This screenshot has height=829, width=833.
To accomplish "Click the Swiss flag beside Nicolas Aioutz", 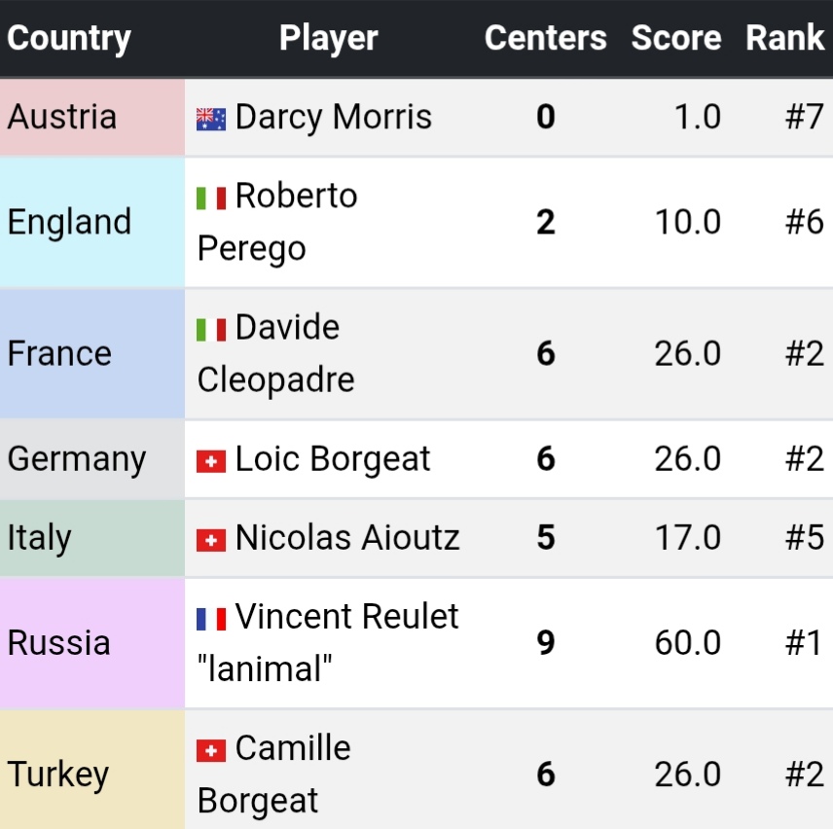I will pos(211,539).
